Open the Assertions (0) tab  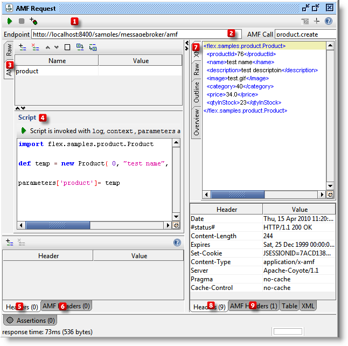coord(30,320)
